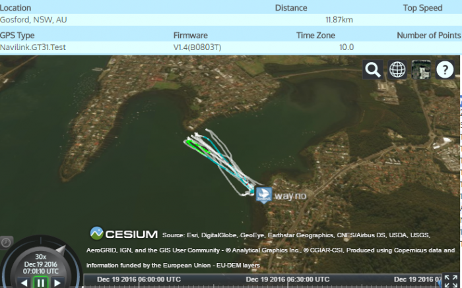Play the animation forward

click(x=57, y=283)
